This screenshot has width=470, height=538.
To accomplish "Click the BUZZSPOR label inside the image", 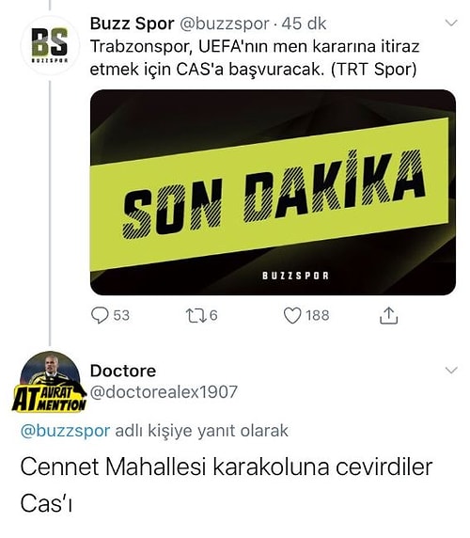I will (x=295, y=276).
